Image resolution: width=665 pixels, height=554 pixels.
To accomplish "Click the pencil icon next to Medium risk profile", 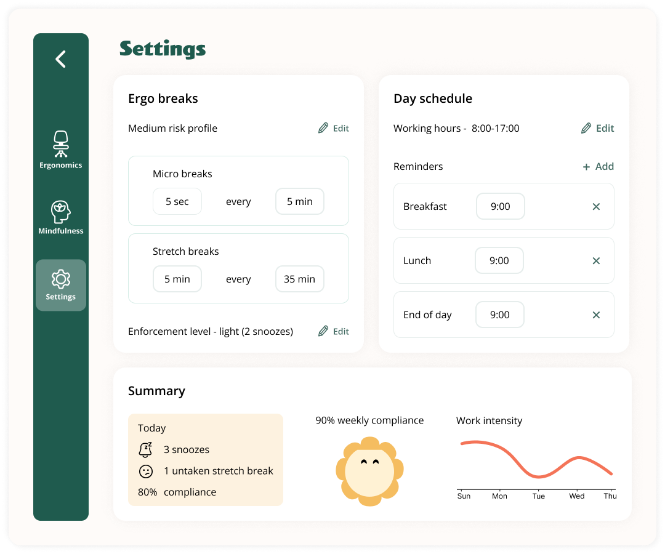I will [x=323, y=128].
